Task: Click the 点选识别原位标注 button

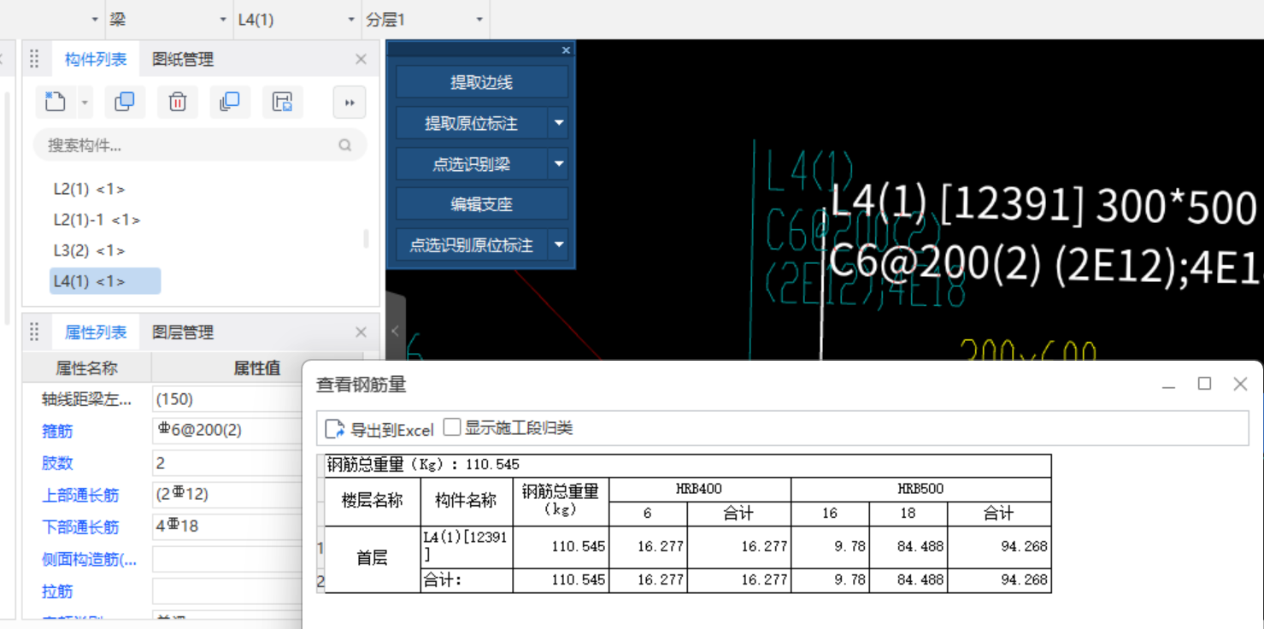Action: pyautogui.click(x=472, y=245)
